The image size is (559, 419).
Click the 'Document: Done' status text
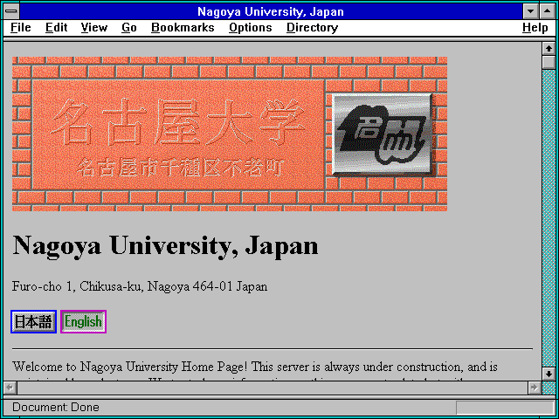coord(56,408)
